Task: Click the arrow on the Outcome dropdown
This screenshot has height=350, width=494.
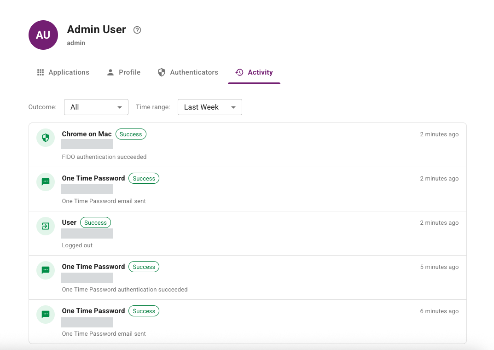Action: tap(120, 107)
